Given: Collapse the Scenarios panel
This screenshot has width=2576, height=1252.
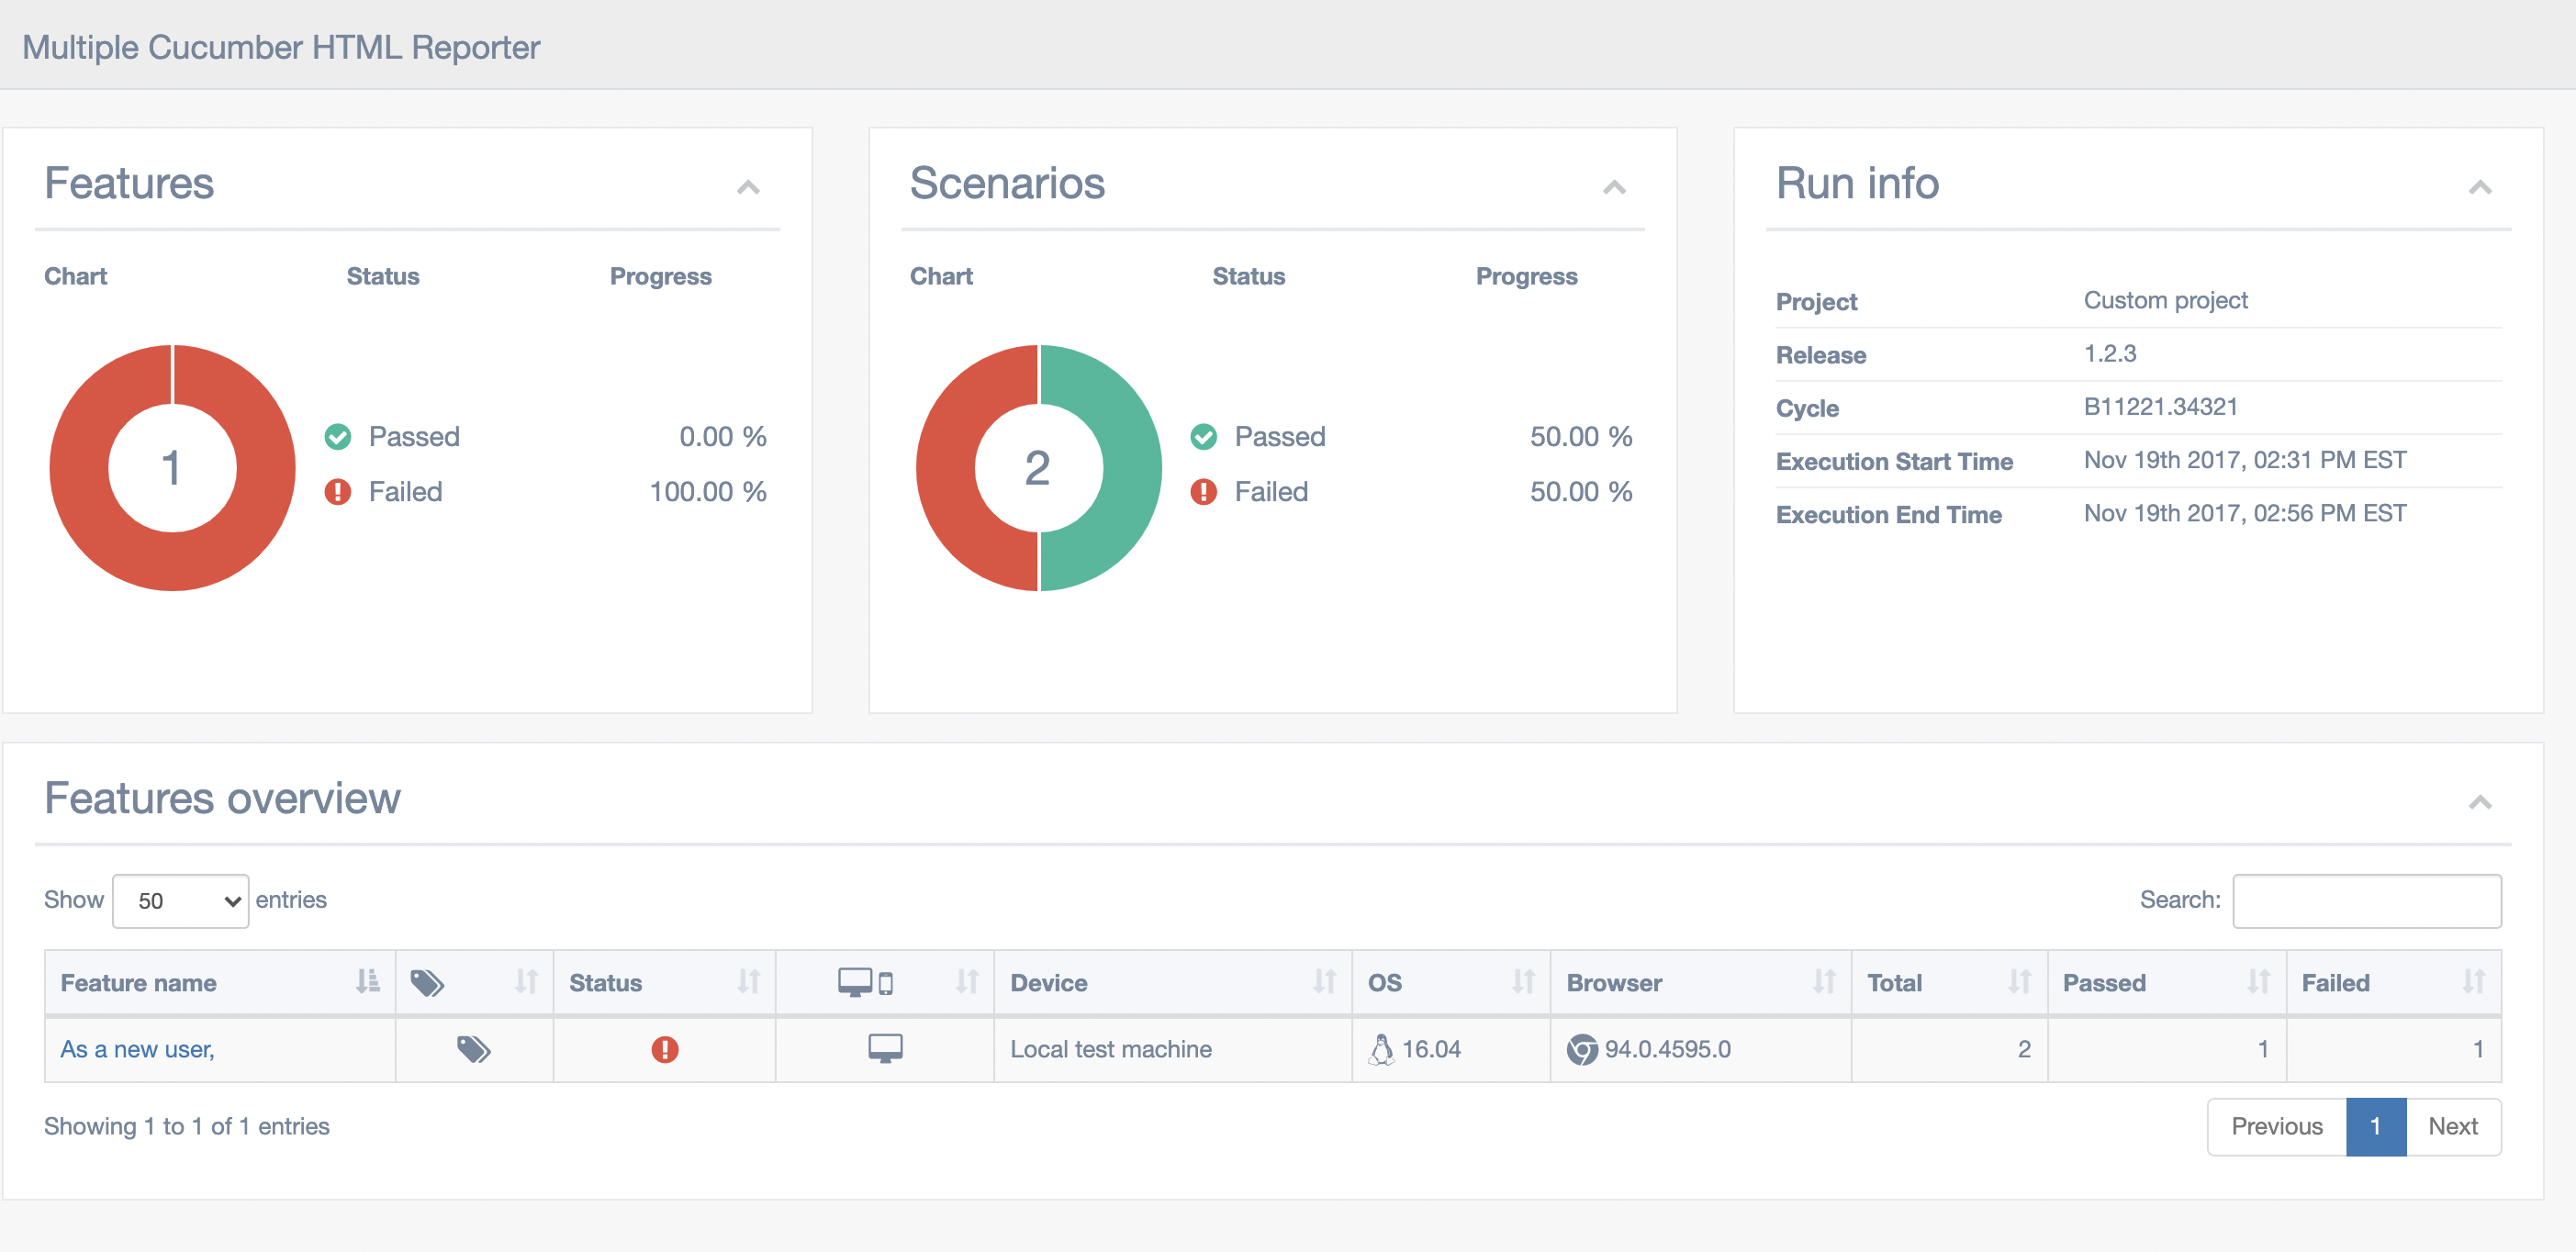Looking at the screenshot, I should (1613, 187).
